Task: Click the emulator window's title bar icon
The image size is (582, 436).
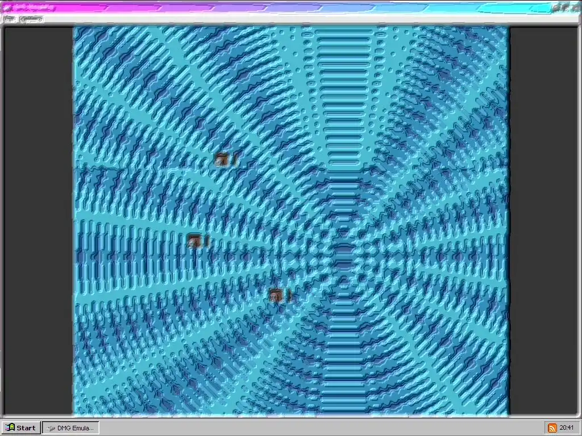Action: 8,7
